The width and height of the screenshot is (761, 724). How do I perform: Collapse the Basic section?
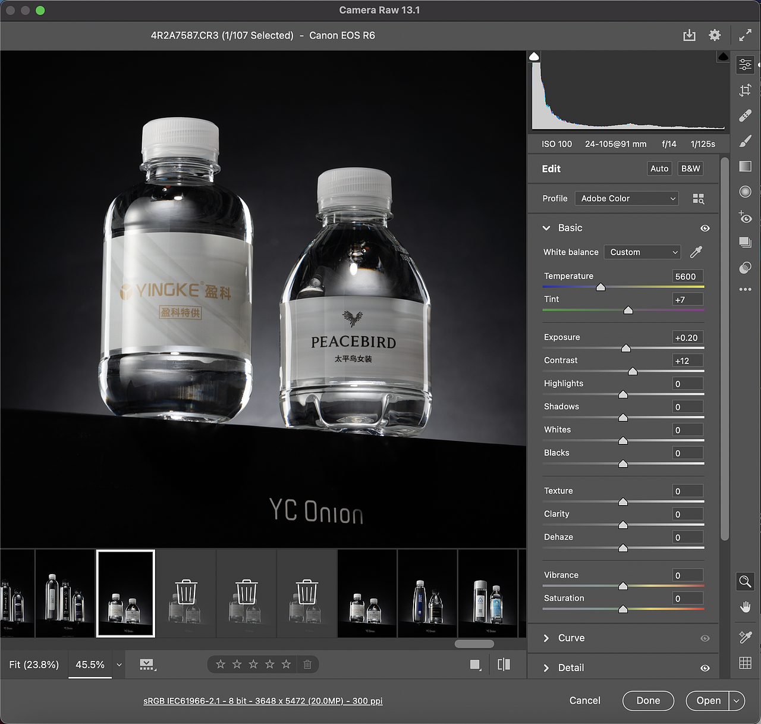pyautogui.click(x=546, y=228)
